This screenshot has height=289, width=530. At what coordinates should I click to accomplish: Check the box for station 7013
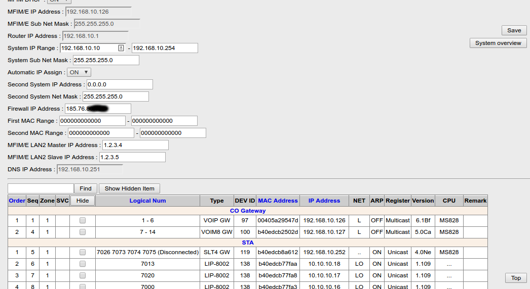click(83, 264)
